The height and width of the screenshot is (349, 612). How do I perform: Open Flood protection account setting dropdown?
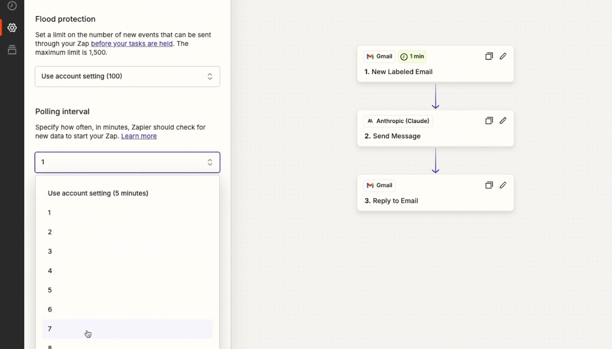click(127, 76)
